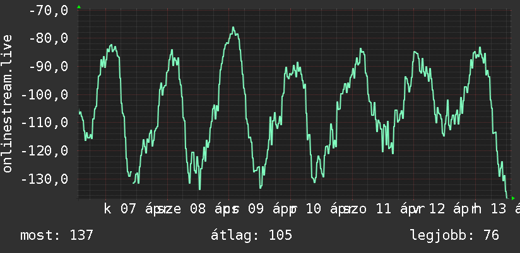Click the -70,0 y-axis label

click(49, 11)
